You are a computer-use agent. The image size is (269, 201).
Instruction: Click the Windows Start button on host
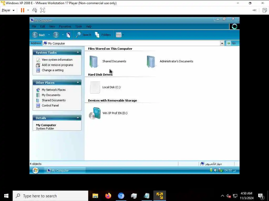pyautogui.click(x=6, y=196)
